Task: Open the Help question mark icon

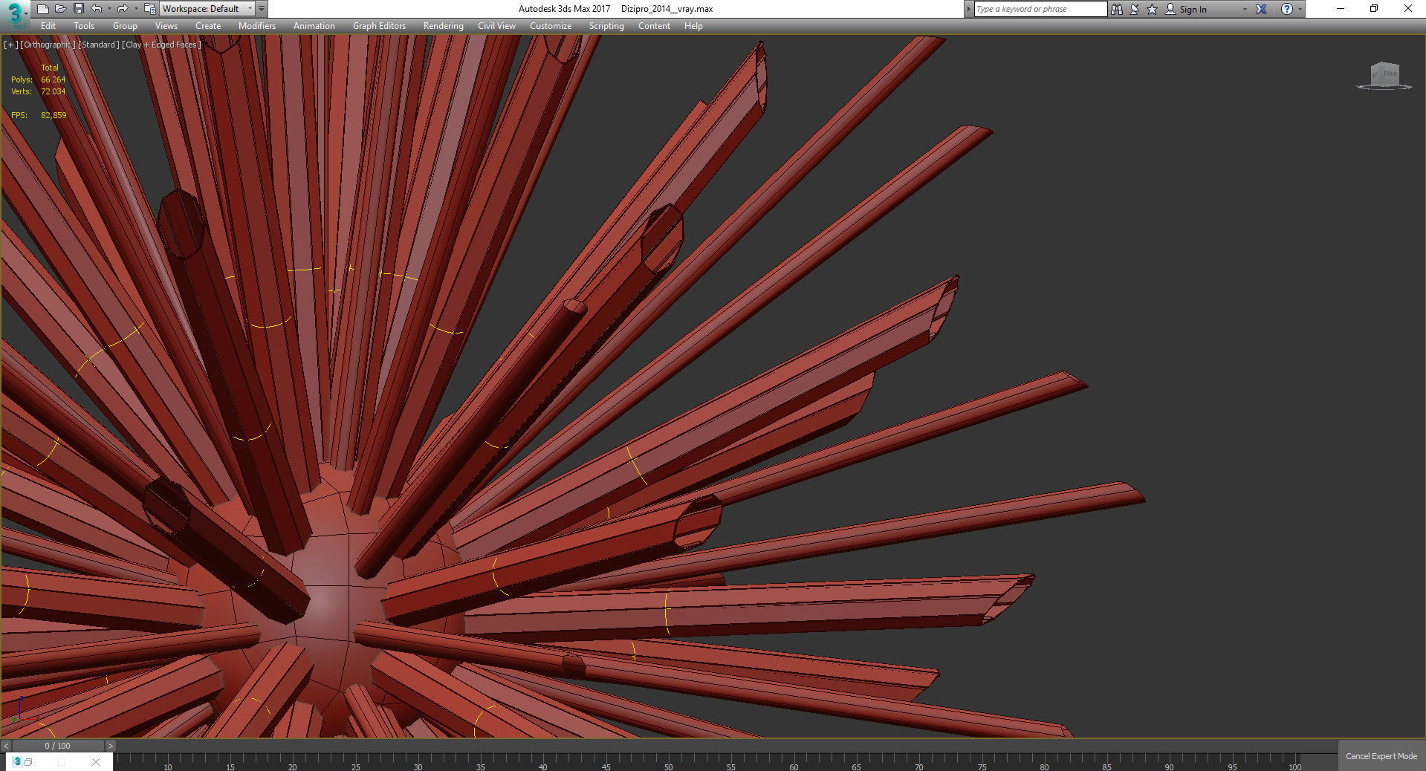Action: 1287,9
